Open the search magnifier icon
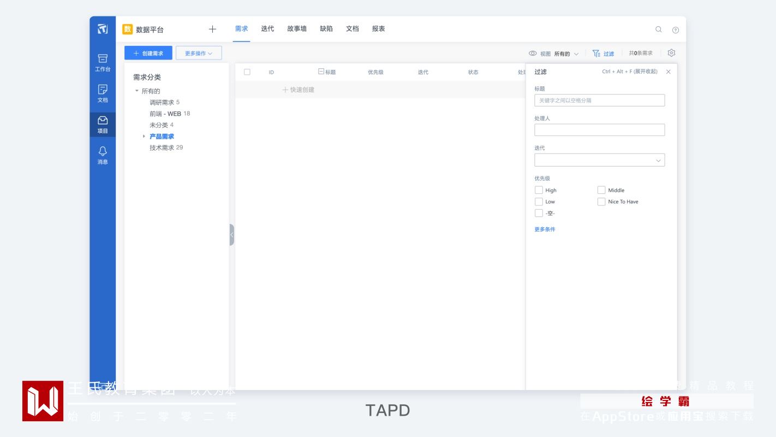The height and width of the screenshot is (437, 776). [659, 29]
